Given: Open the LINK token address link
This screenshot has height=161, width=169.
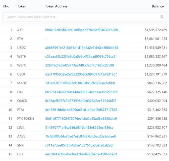Looking at the screenshot, I should (x=79, y=128).
